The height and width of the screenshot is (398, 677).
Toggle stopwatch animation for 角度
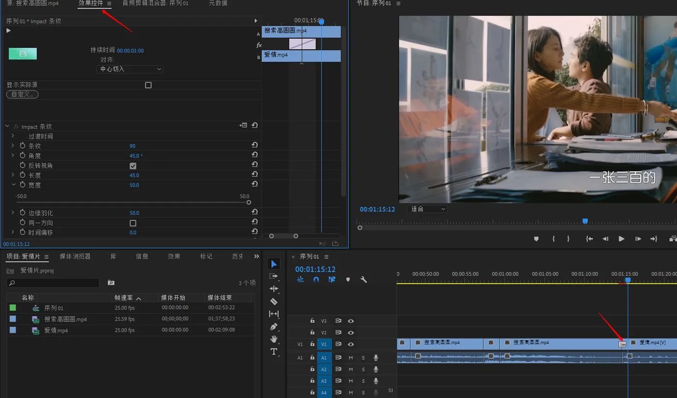click(22, 155)
